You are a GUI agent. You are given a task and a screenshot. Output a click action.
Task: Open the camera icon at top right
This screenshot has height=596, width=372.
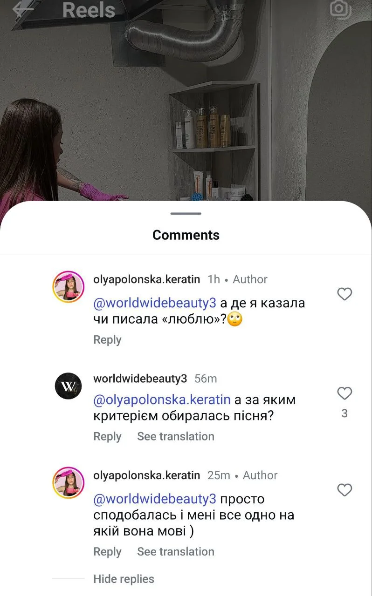340,8
